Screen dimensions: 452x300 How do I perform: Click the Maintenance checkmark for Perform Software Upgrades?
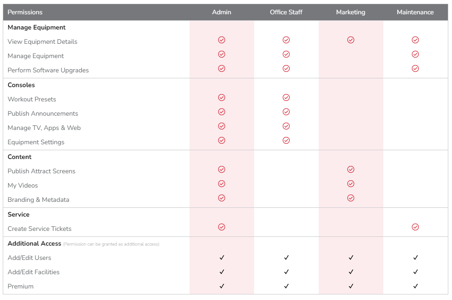pos(415,68)
